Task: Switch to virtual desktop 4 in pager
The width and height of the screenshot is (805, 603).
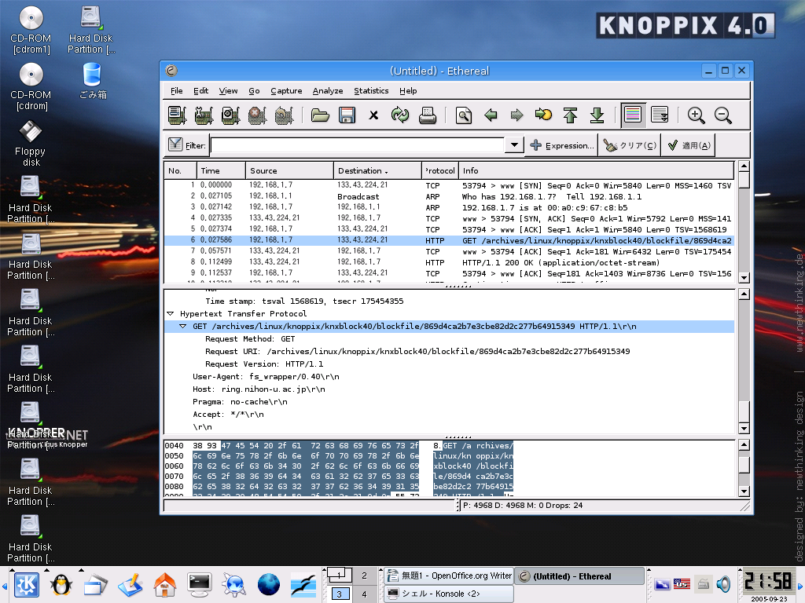Action: 364,594
